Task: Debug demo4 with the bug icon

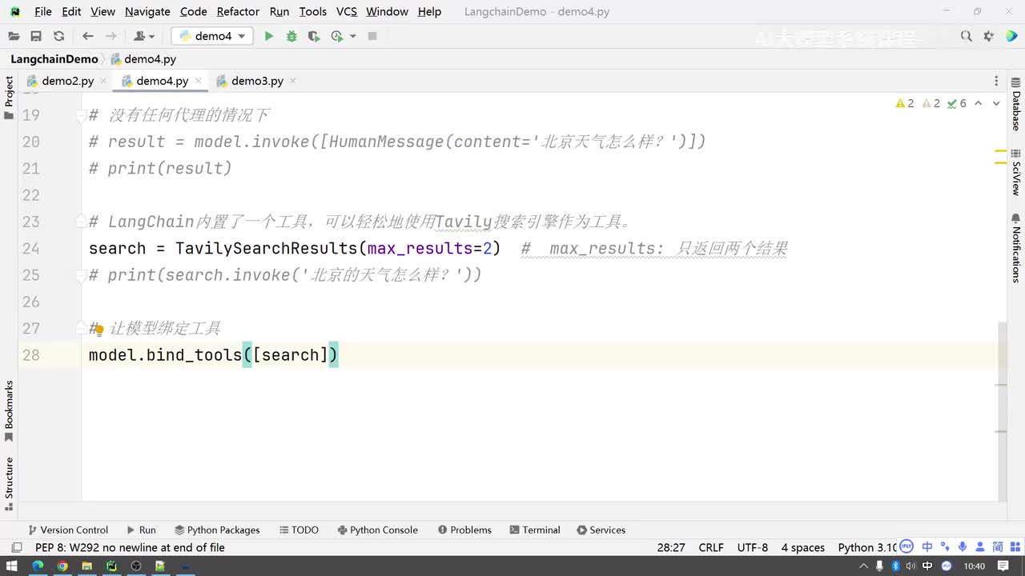Action: pos(291,36)
